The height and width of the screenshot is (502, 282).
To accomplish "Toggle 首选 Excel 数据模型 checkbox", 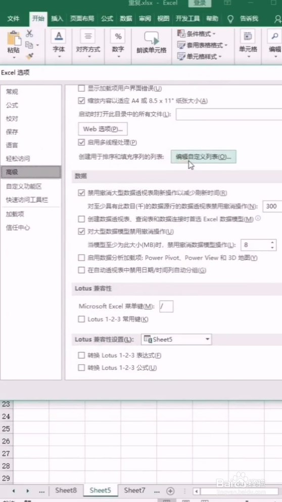I will (81, 219).
